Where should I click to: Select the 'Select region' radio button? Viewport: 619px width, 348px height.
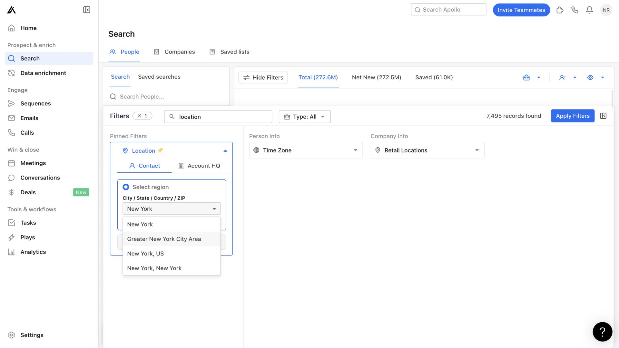pyautogui.click(x=126, y=187)
